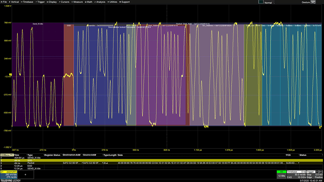
Task: Click the 100Base-T1 decode table label
Action: point(7,155)
